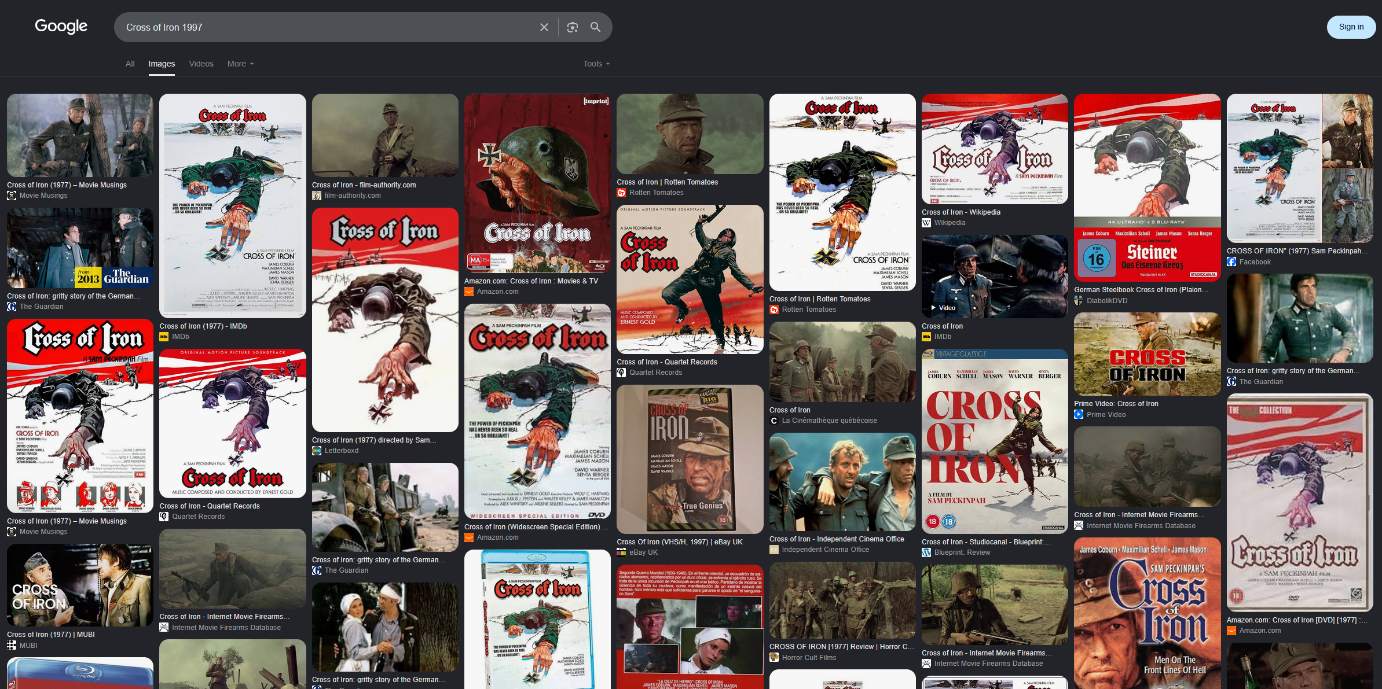Click the Prime Video favicon
The height and width of the screenshot is (689, 1382).
point(1079,415)
